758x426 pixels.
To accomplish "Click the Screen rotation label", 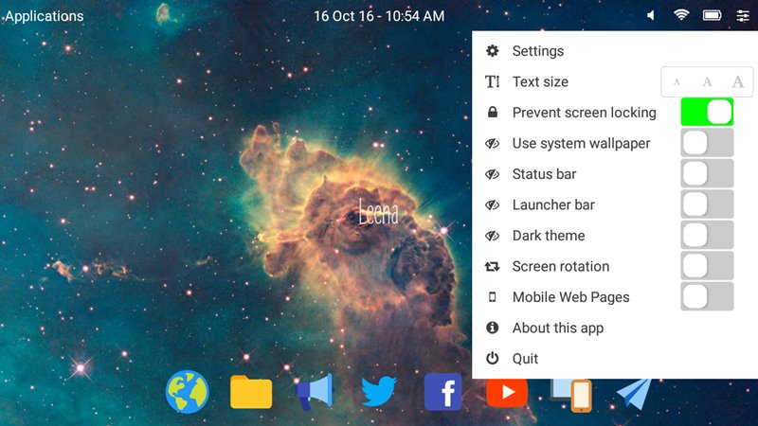I will coord(561,266).
